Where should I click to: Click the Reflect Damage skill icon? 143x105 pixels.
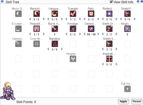coord(109,14)
